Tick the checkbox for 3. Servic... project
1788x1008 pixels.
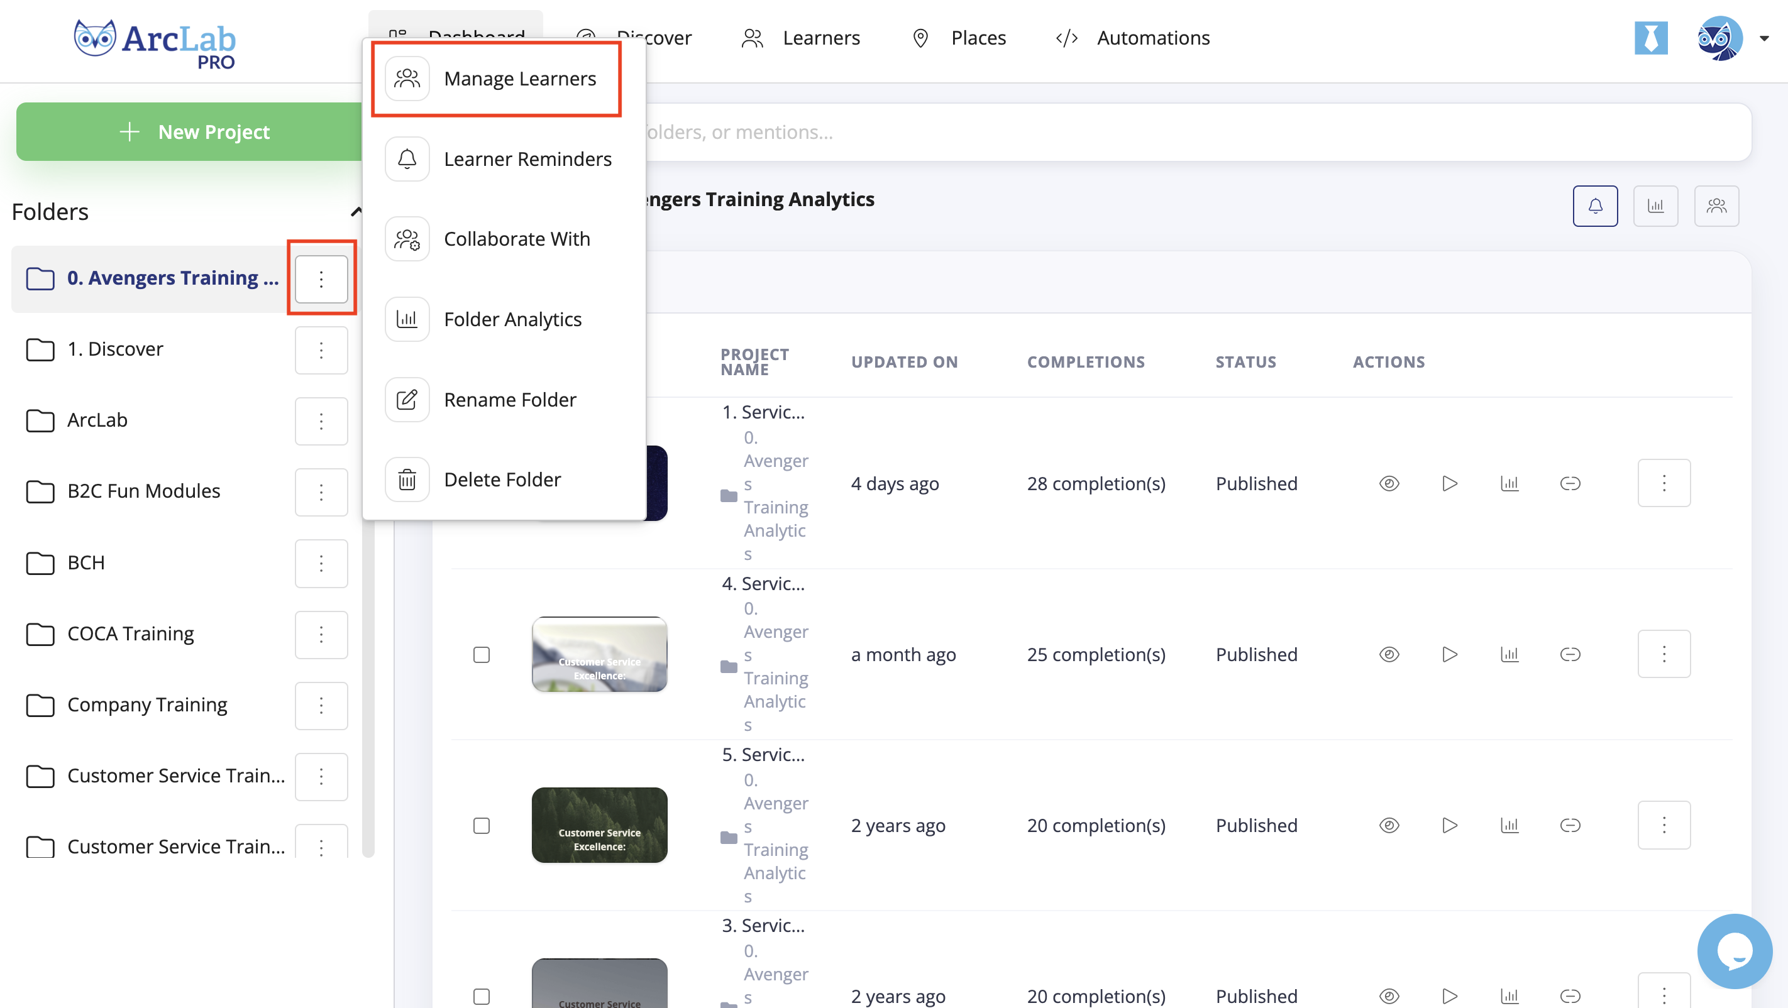click(x=481, y=996)
